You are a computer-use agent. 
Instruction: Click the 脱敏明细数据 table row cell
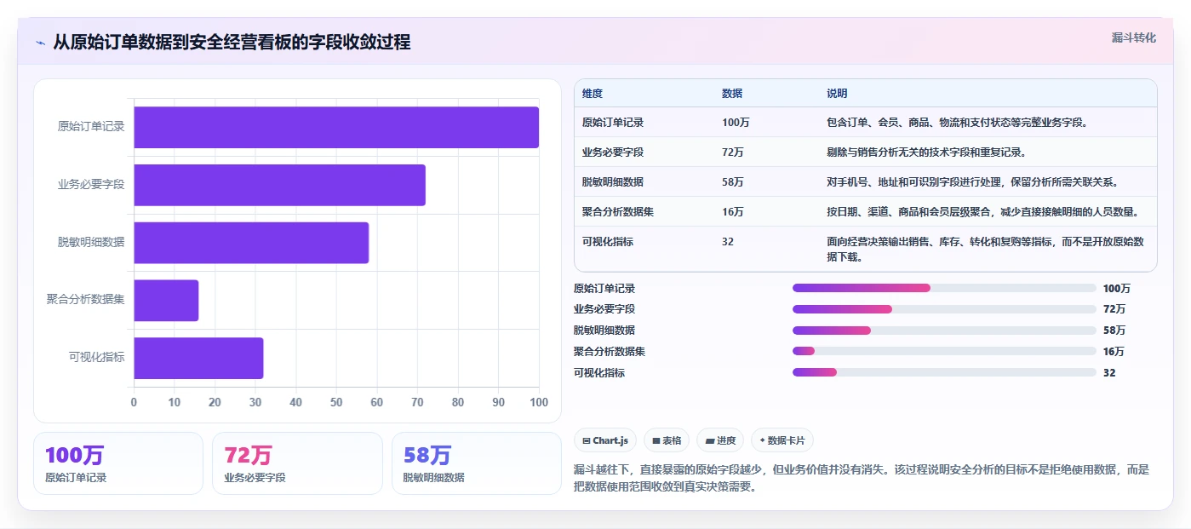coord(613,182)
